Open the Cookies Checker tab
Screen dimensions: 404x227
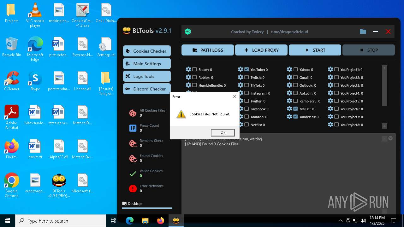coord(147,51)
